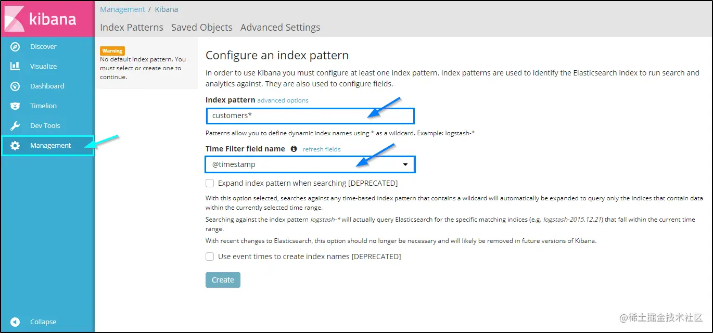Click the Create button
The height and width of the screenshot is (333, 713).
point(223,280)
